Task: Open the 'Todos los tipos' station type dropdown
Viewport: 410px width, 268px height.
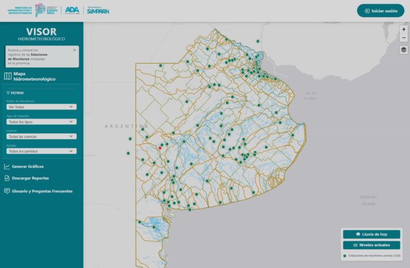Action: [41, 122]
